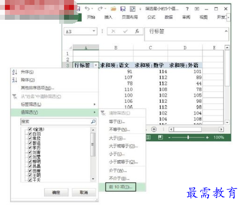Image resolution: width=241 pixels, height=207 pixels.
Task: Click the select-all corner triangle of the sheet
Action: pos(70,48)
